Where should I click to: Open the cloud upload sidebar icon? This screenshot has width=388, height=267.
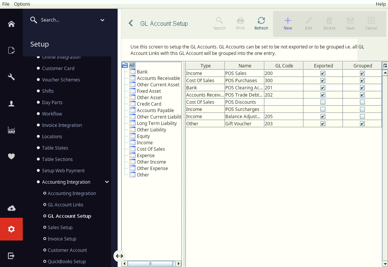point(11,208)
